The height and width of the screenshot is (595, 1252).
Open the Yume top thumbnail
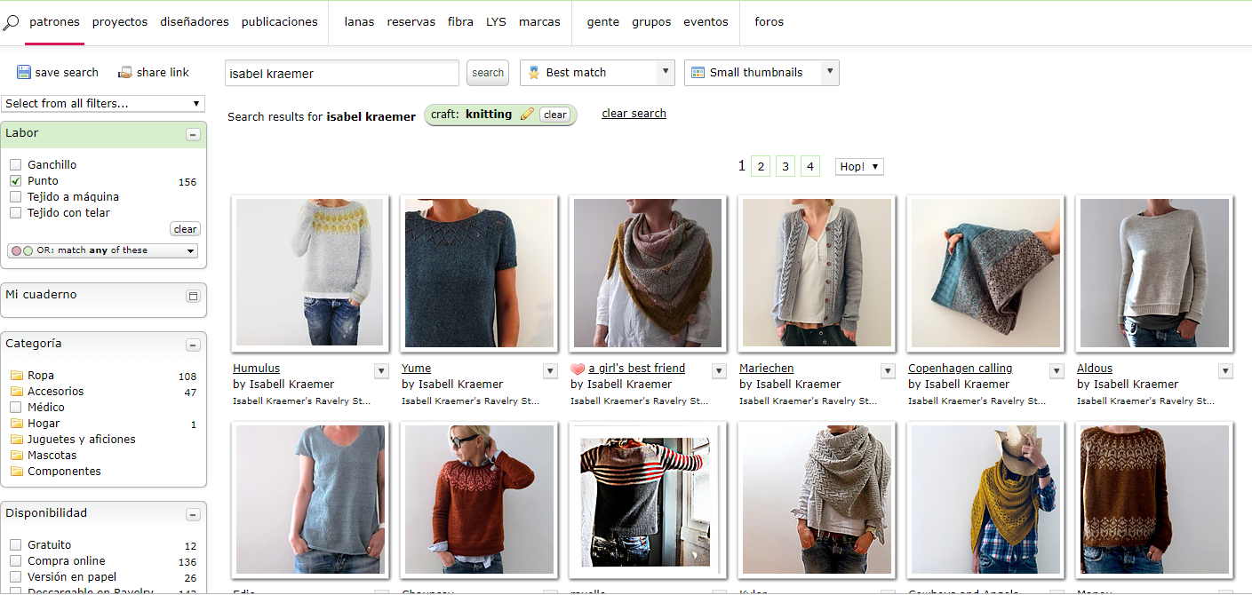[479, 274]
